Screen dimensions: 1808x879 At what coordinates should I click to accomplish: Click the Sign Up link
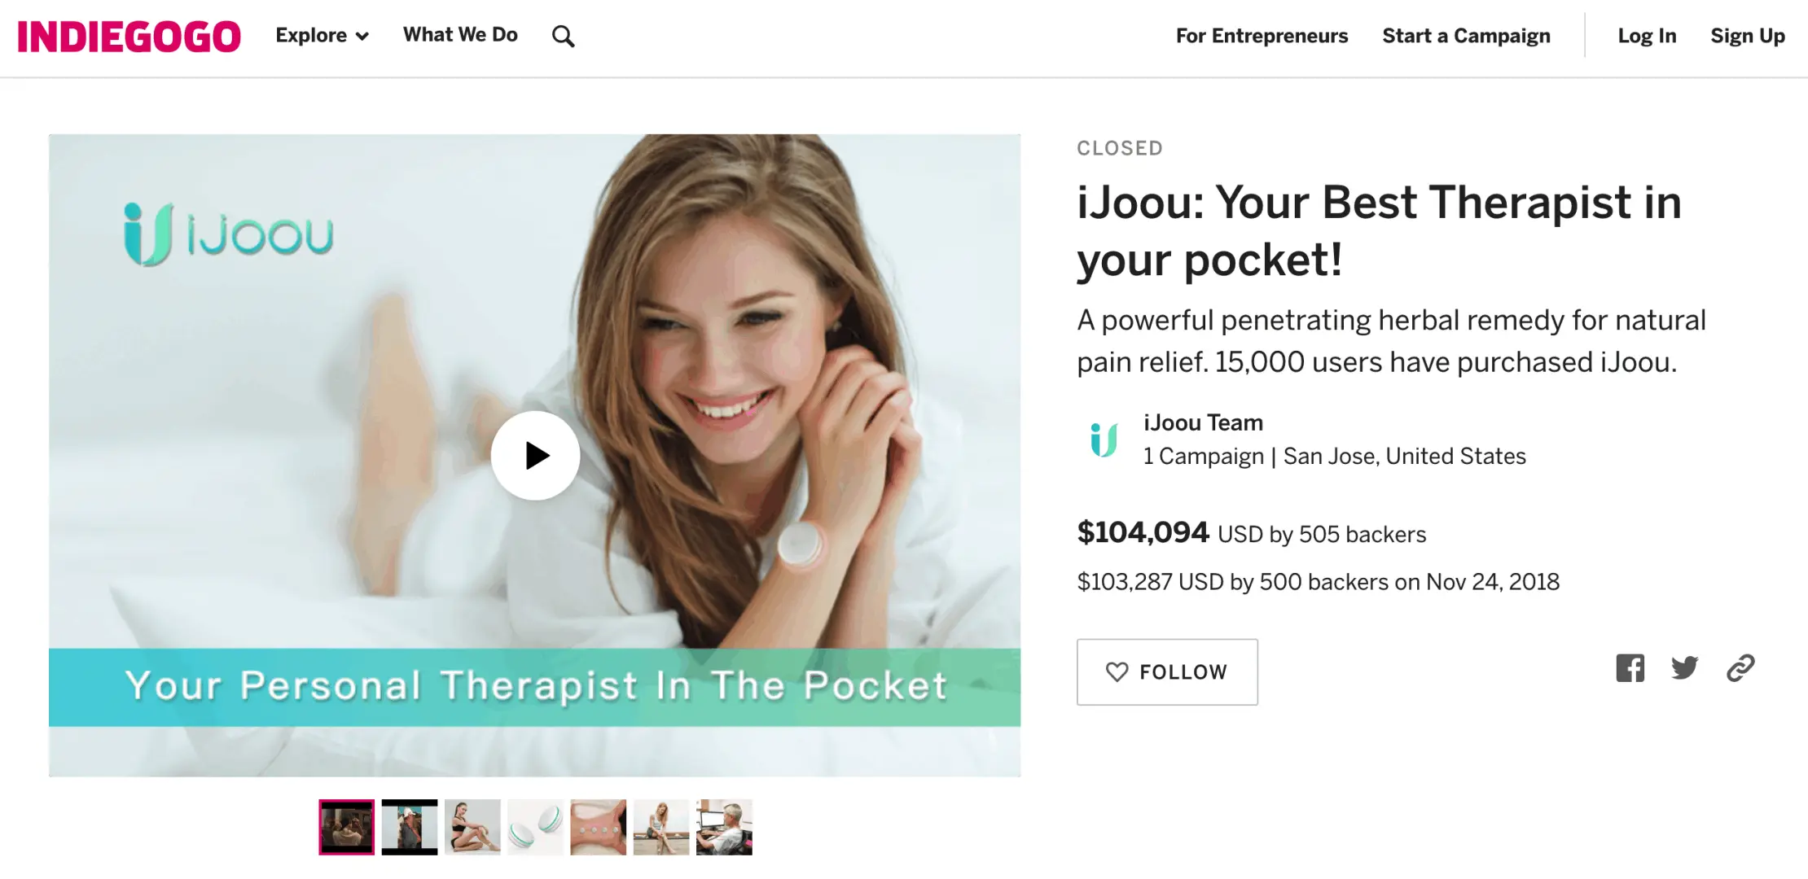tap(1748, 36)
